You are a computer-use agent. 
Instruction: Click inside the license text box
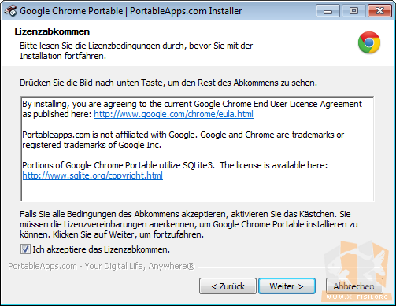[198, 149]
